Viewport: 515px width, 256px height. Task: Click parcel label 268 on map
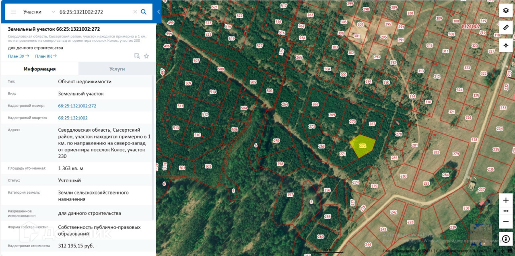click(321, 147)
